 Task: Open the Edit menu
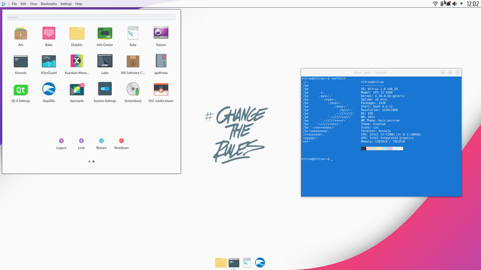coord(23,4)
